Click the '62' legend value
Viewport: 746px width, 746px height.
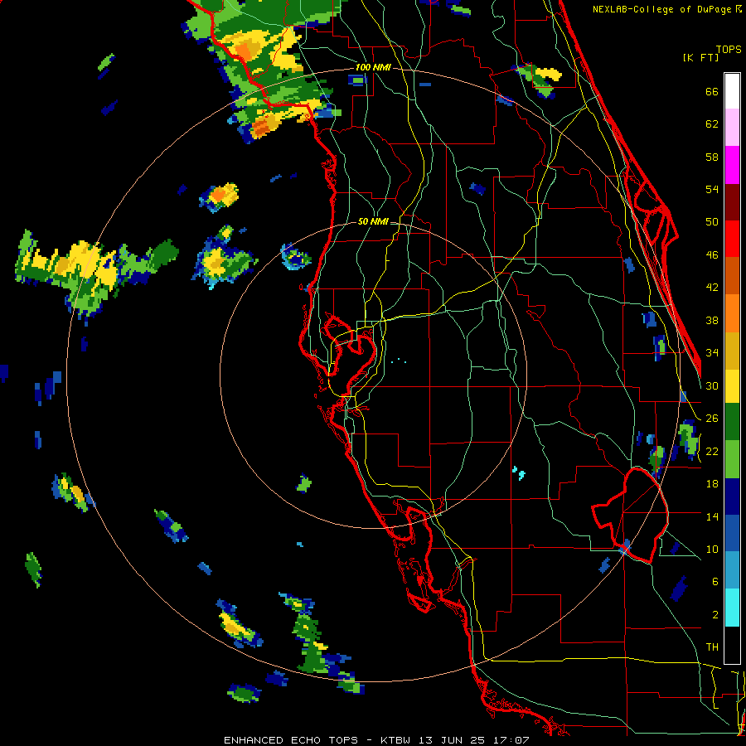[712, 124]
